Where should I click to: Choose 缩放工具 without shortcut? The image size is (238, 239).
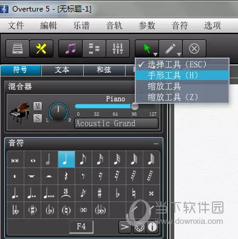coord(182,86)
